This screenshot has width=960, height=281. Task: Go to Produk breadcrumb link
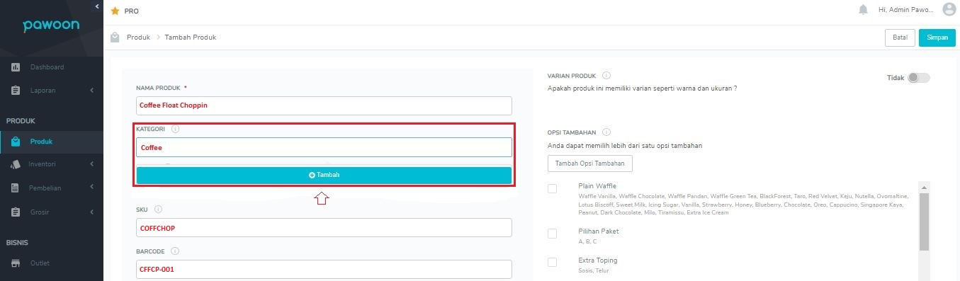click(138, 38)
